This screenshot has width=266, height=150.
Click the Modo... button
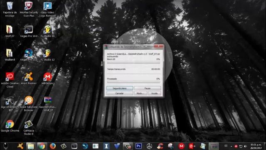point(140,93)
